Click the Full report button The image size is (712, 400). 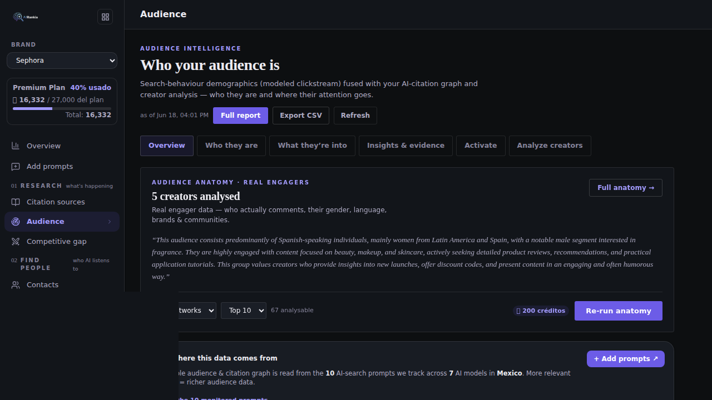tap(240, 116)
